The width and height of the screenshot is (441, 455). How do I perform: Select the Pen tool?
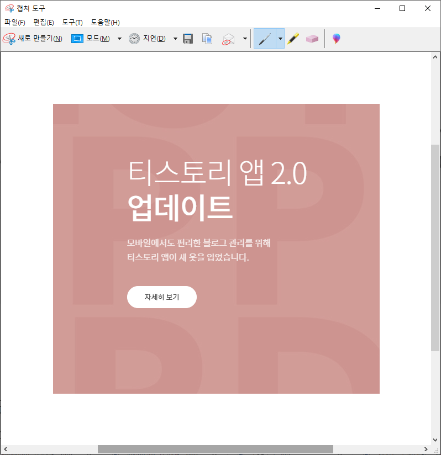point(265,39)
